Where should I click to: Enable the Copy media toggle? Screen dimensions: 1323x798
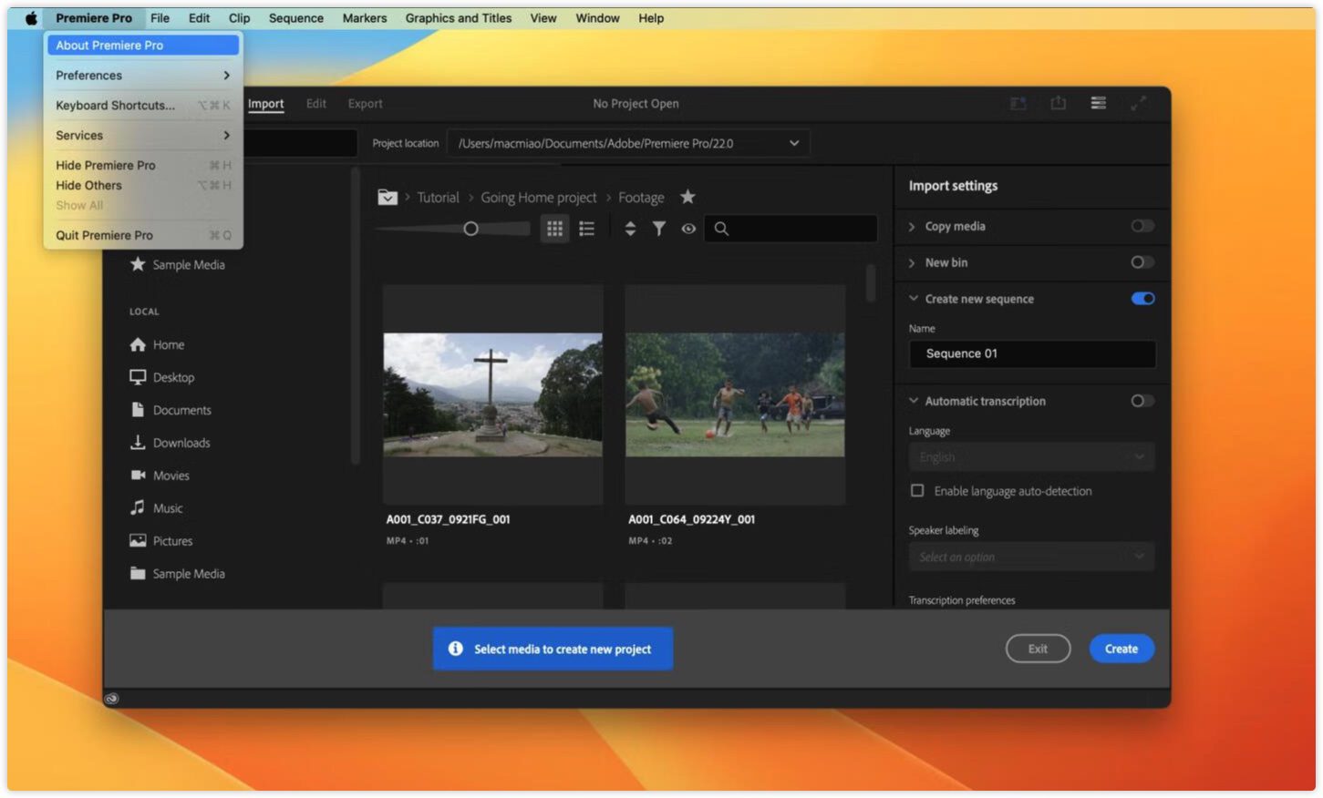(x=1142, y=226)
